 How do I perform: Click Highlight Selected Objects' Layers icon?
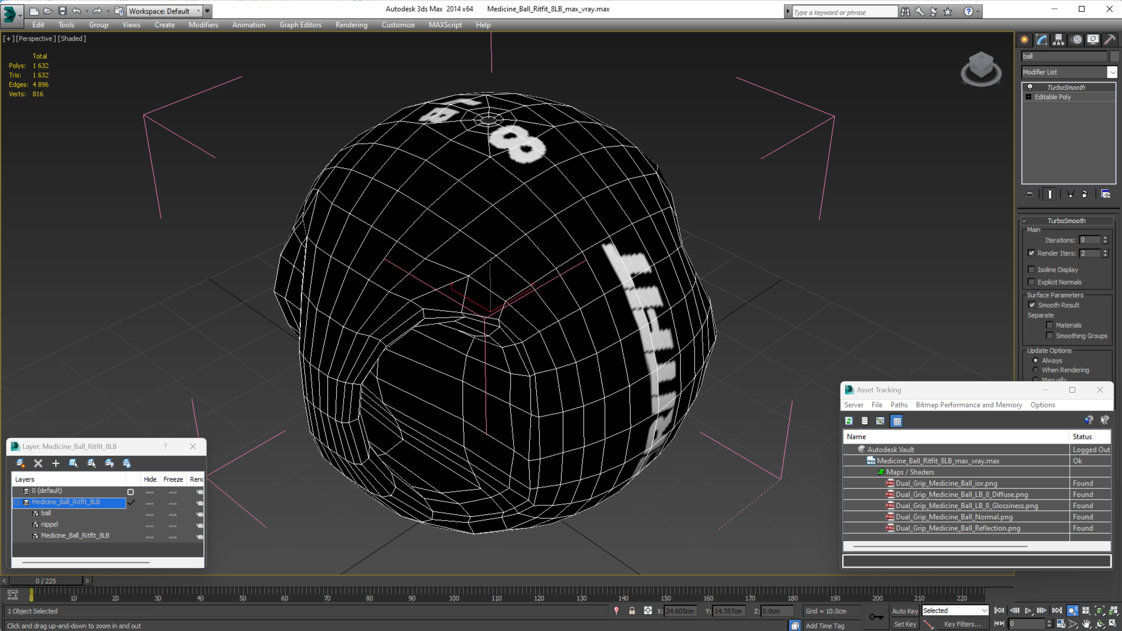pyautogui.click(x=91, y=463)
